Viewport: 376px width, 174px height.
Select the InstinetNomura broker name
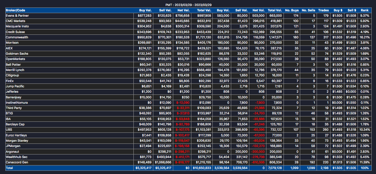(17, 102)
